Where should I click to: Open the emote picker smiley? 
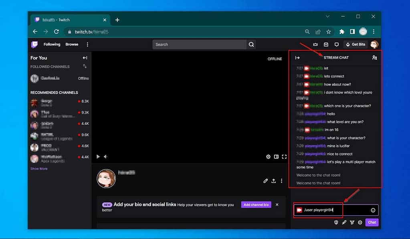[373, 210]
